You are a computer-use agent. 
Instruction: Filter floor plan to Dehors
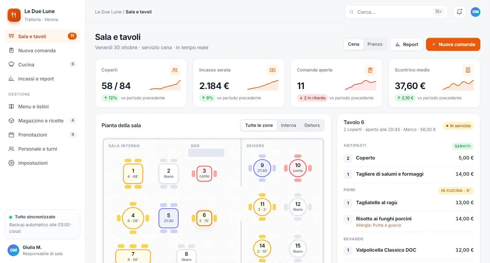tap(312, 125)
